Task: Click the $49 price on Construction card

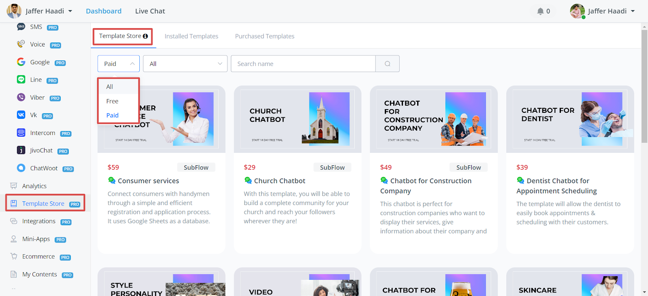Action: click(386, 167)
